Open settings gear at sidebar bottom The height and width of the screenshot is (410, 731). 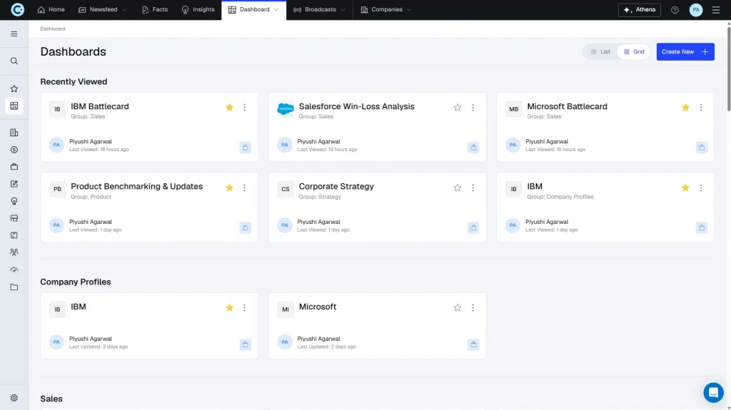[x=14, y=398]
